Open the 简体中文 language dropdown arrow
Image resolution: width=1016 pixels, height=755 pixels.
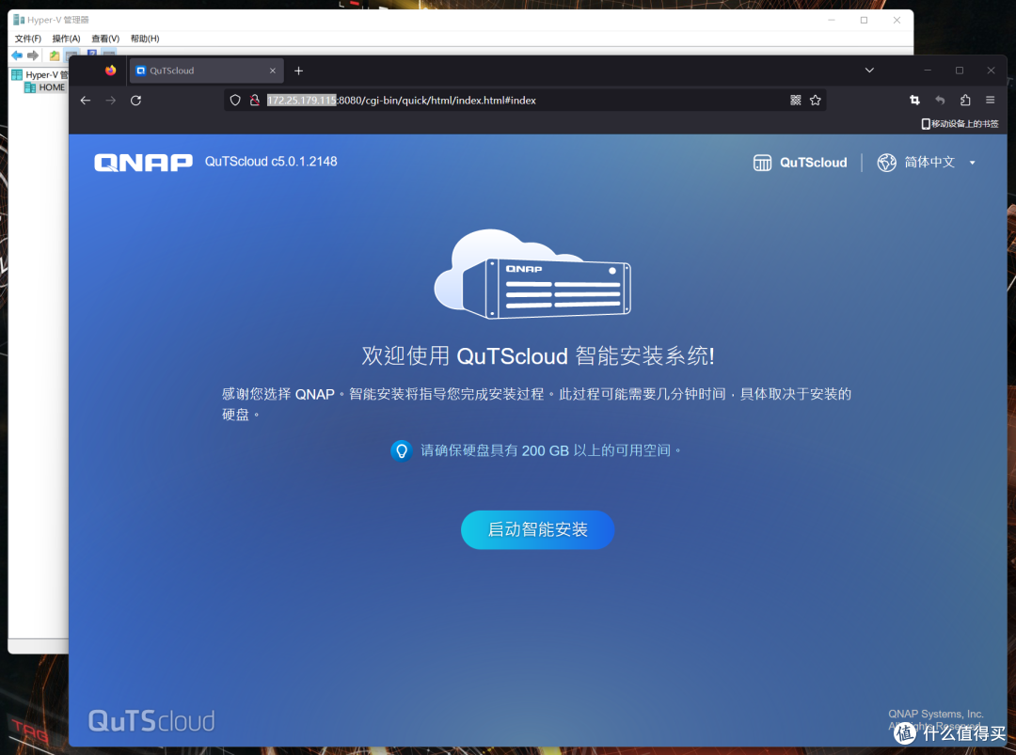(972, 163)
